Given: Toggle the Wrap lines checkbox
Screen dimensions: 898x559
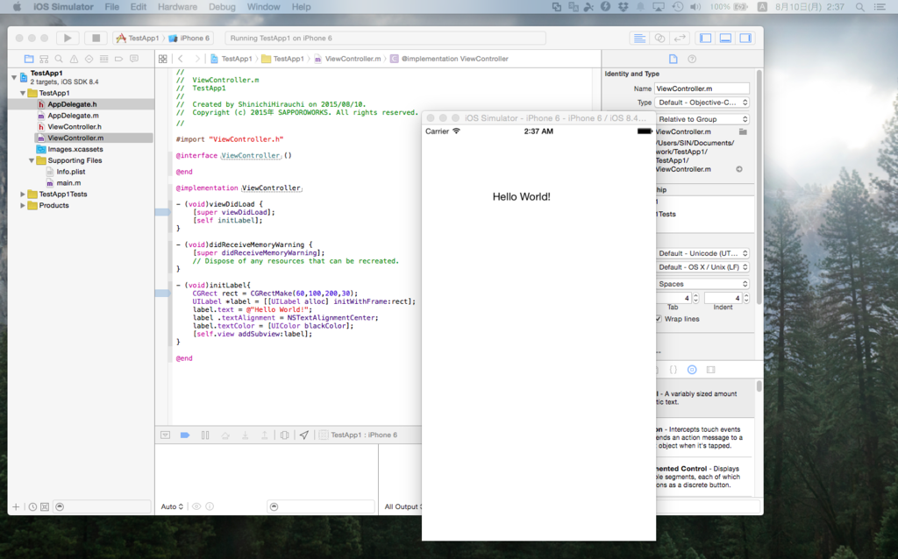Looking at the screenshot, I should (659, 319).
